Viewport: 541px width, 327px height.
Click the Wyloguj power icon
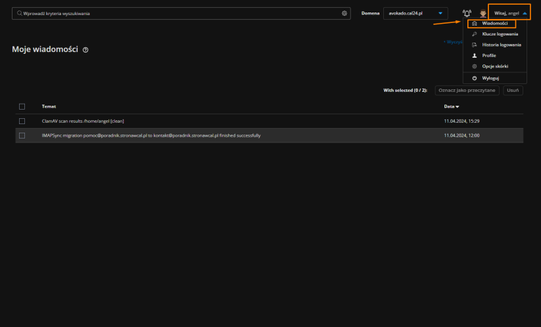click(475, 78)
